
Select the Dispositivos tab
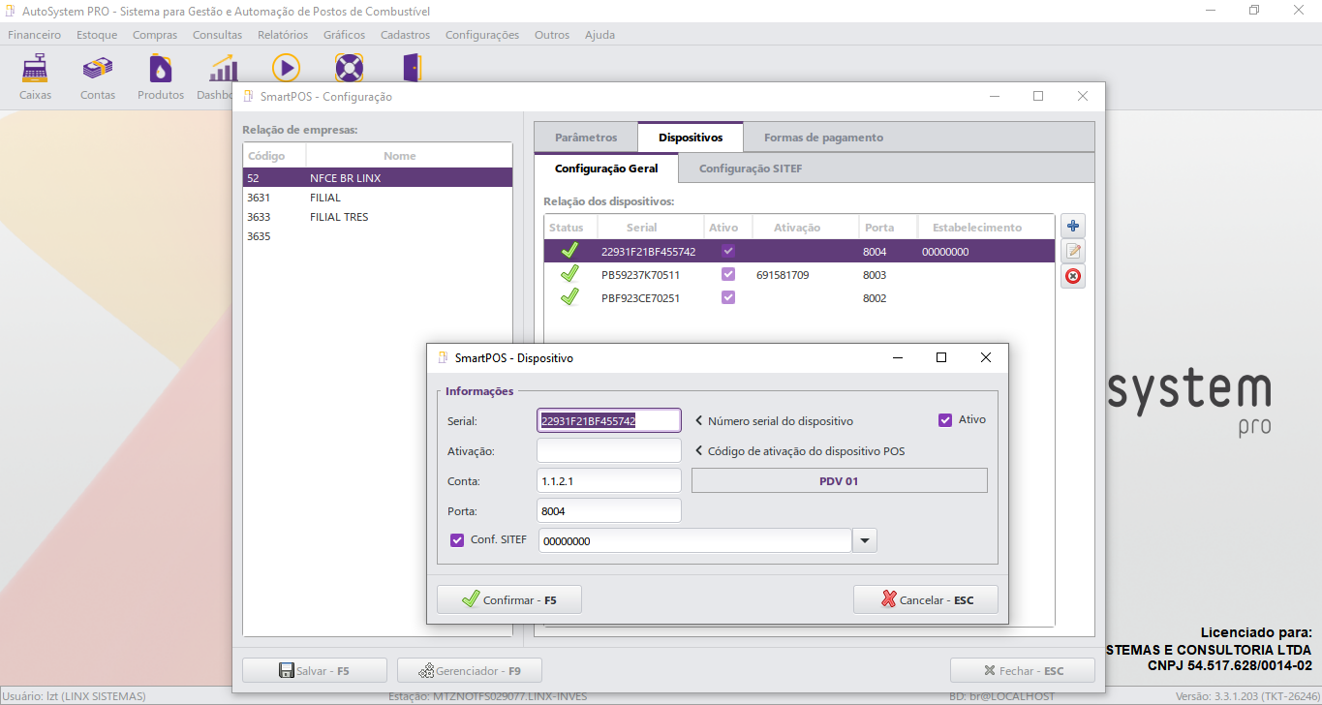[x=691, y=138]
